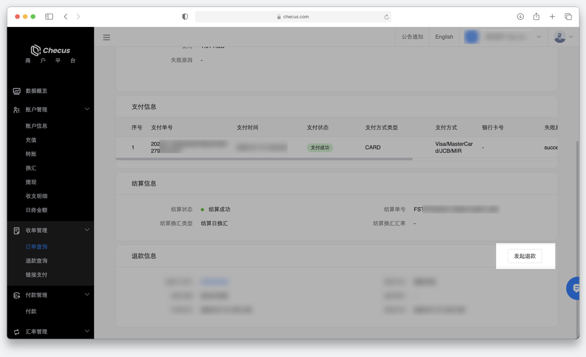Open the chat support bubble icon
Screen dimensions: 586x357
click(575, 288)
